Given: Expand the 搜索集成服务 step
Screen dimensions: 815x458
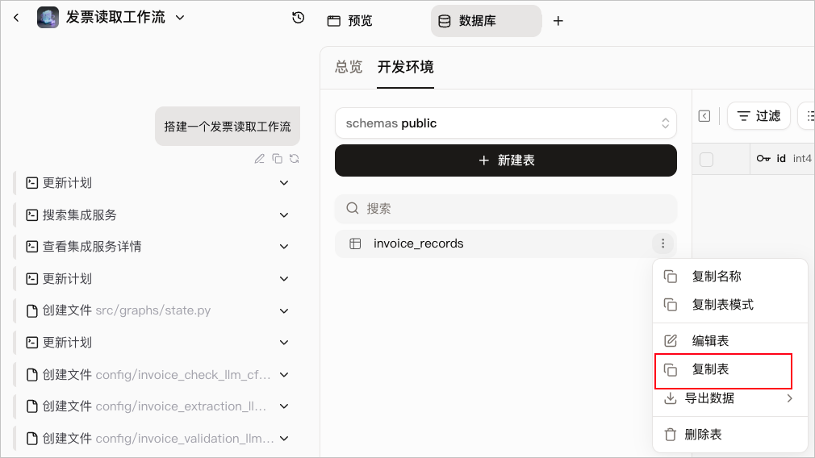Looking at the screenshot, I should click(x=284, y=215).
